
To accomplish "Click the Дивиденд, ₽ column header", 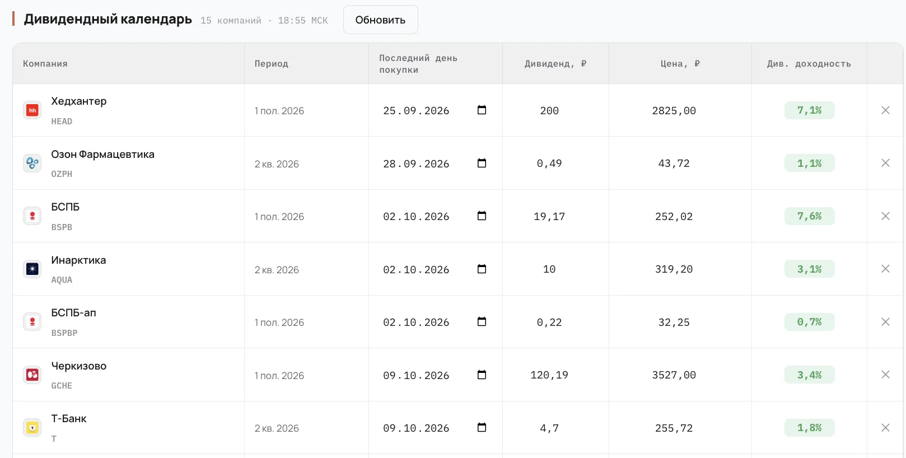I will 555,64.
